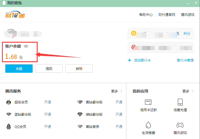Viewport: 200px width, 139px height.
Task: Click the 绿钻豪华版 service name
Action: 94,114
